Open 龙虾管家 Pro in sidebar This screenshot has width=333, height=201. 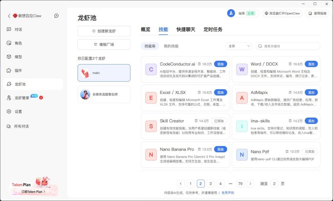pyautogui.click(x=33, y=98)
